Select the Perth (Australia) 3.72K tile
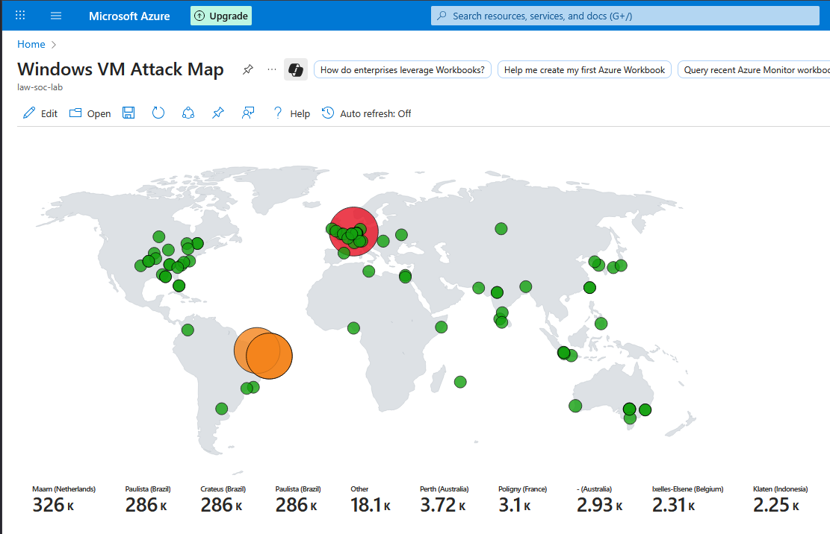 click(x=444, y=500)
